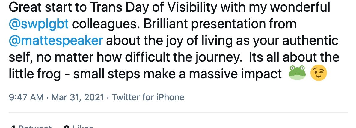
Task: Click the words little frog
Action: [x=35, y=74]
